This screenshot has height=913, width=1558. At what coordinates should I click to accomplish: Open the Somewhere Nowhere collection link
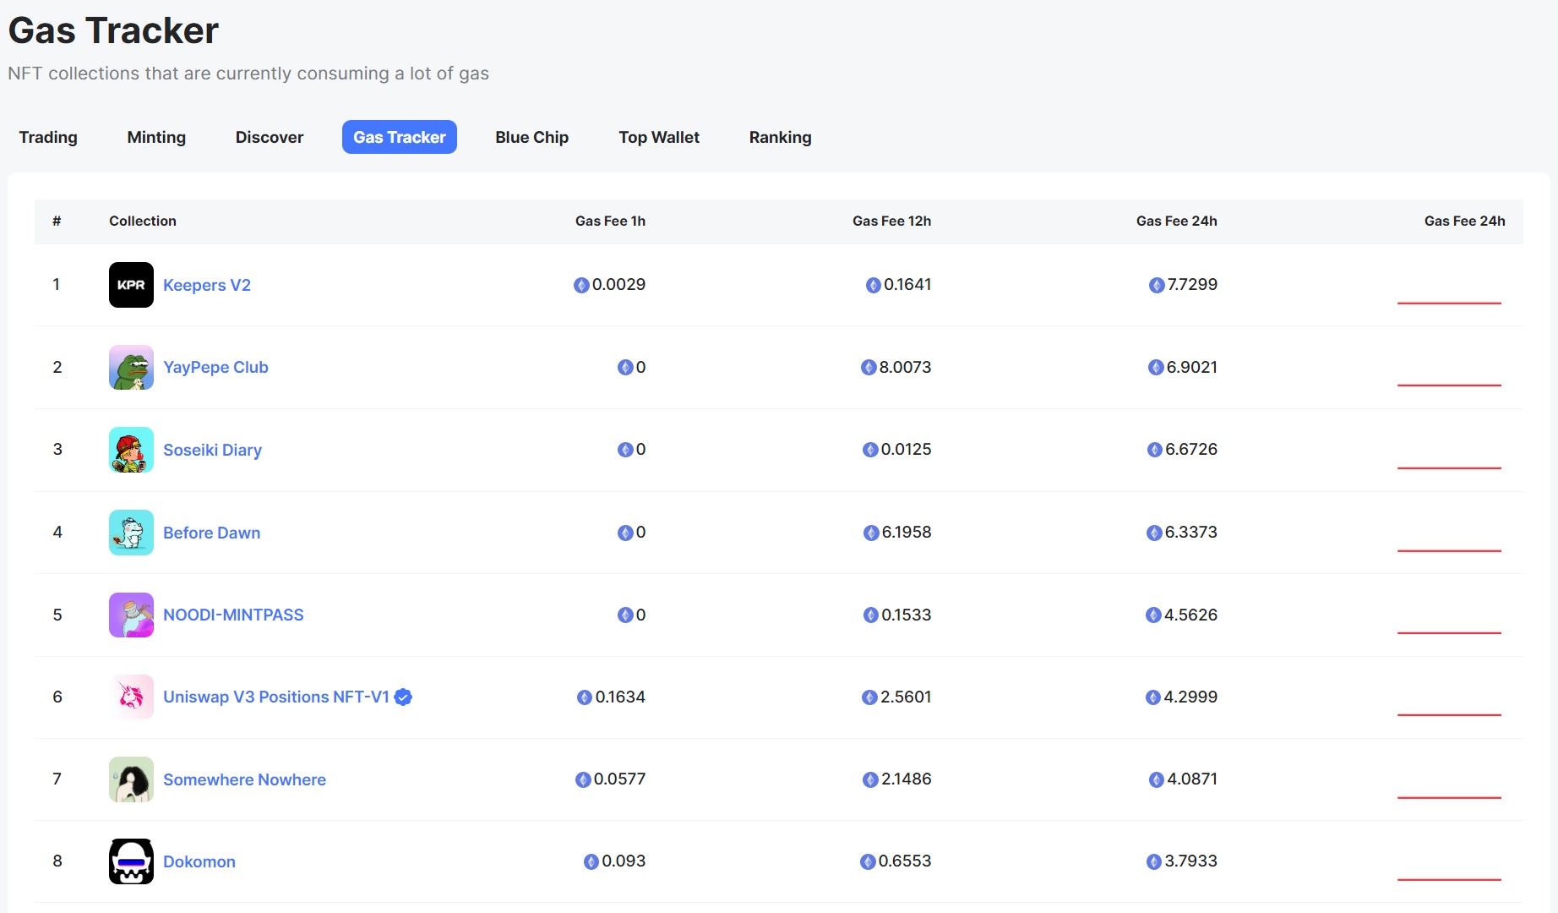tap(244, 779)
